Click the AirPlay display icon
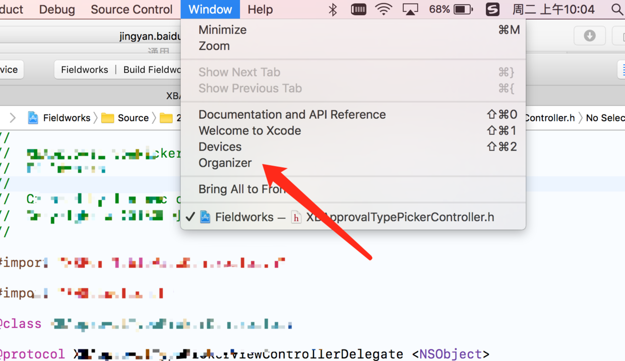The height and width of the screenshot is (361, 625). (410, 9)
